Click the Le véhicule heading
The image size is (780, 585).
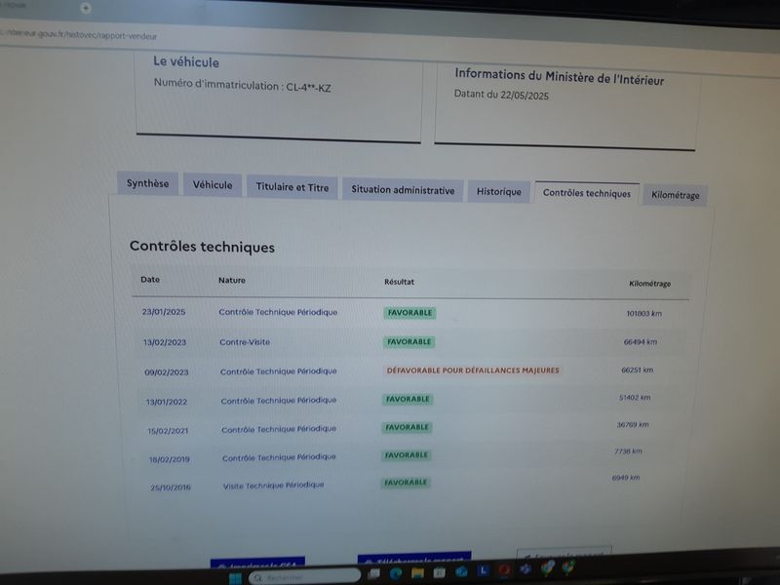click(185, 61)
